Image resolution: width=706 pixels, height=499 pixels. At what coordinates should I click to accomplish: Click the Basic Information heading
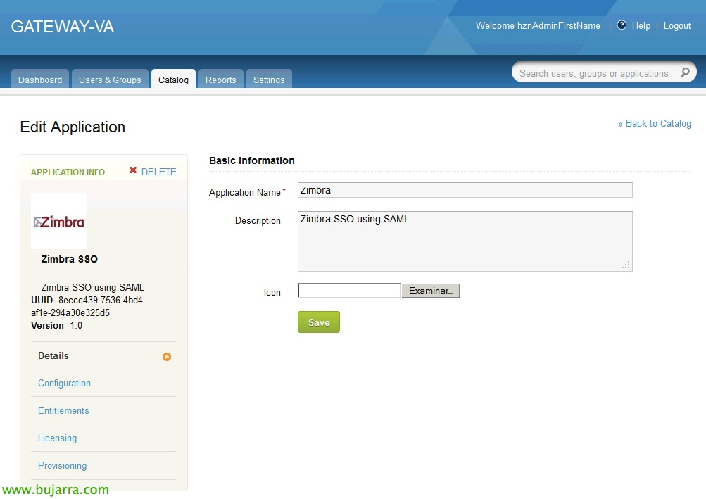[x=252, y=160]
